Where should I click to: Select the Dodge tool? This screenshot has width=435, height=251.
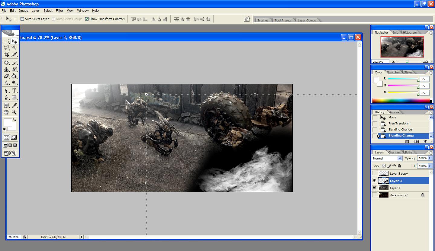(x=14, y=83)
